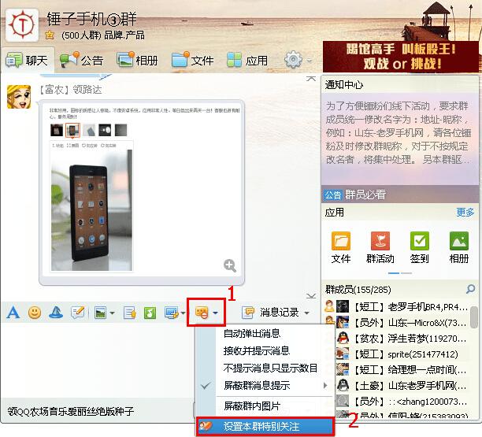
Task: Click in the message input area
Action: click(x=98, y=360)
